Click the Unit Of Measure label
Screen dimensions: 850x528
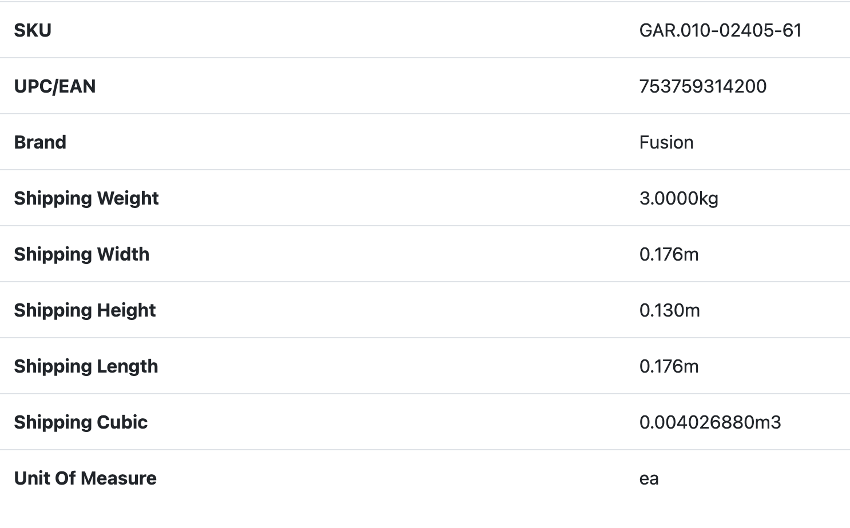tap(85, 478)
